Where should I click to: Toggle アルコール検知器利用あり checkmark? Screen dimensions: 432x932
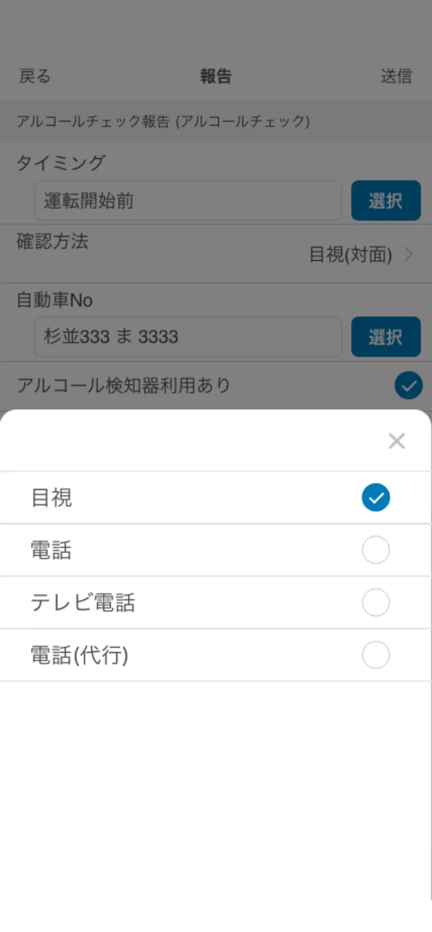click(409, 385)
